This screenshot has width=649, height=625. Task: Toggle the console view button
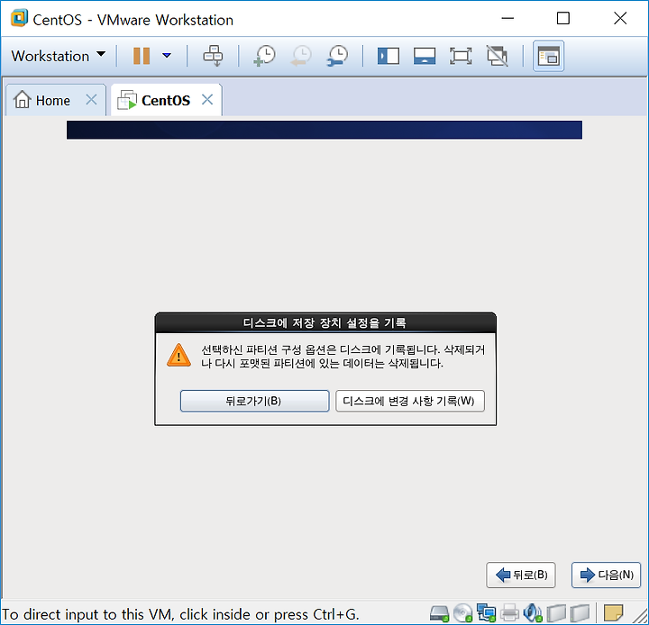(x=548, y=56)
